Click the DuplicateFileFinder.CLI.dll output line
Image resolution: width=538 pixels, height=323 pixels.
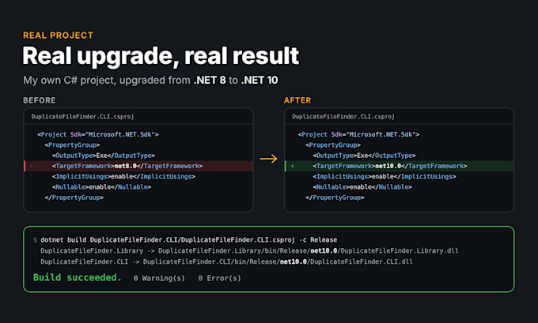click(x=226, y=261)
